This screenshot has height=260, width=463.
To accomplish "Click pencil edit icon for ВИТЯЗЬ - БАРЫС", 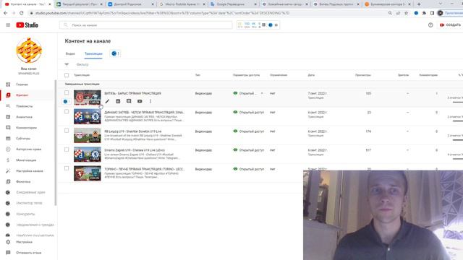I will coord(107,101).
